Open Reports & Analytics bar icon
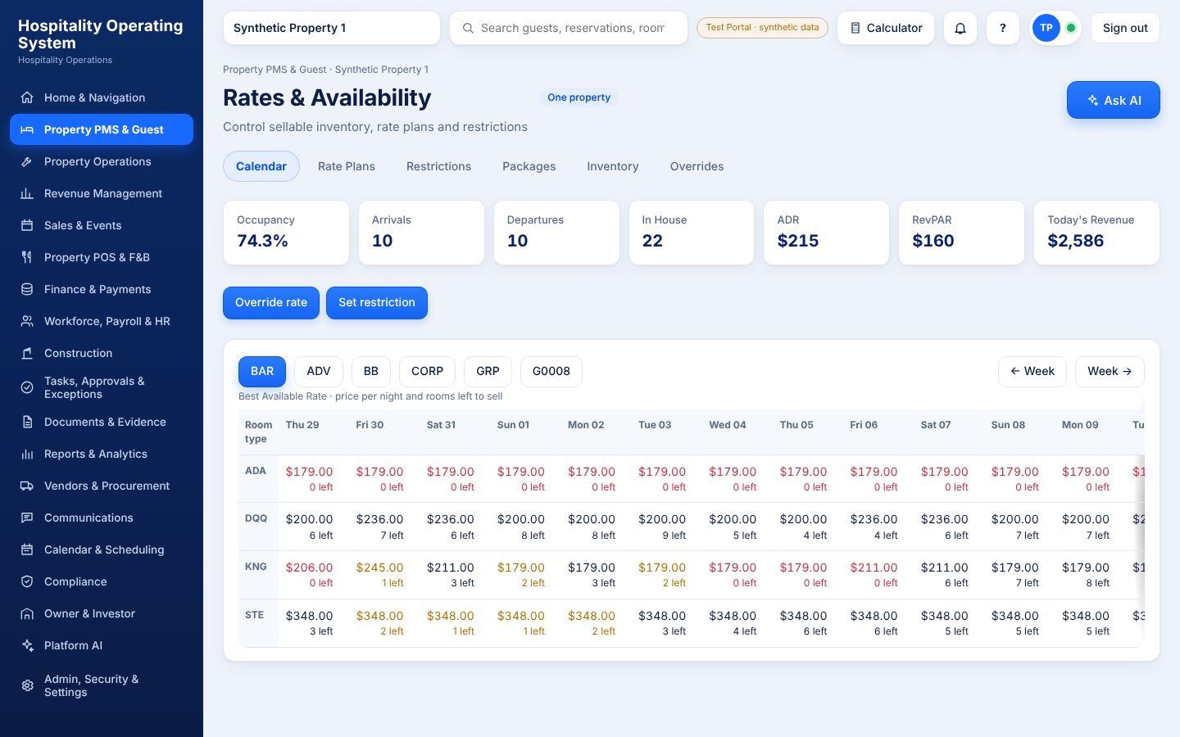Viewport: 1180px width, 737px height. 27,454
